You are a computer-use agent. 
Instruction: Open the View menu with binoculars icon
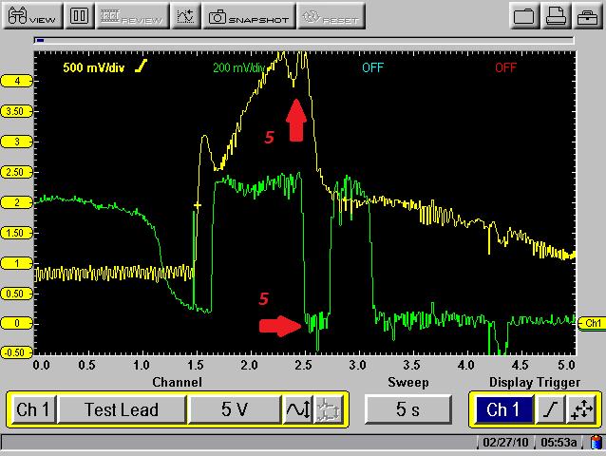[31, 16]
